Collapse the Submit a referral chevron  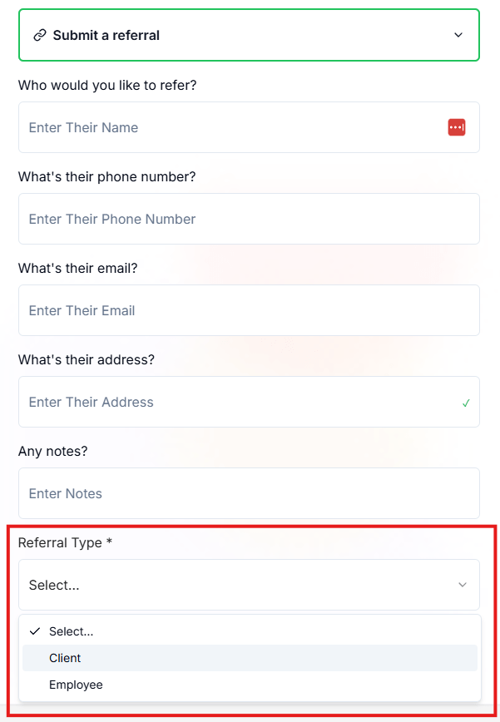[458, 35]
